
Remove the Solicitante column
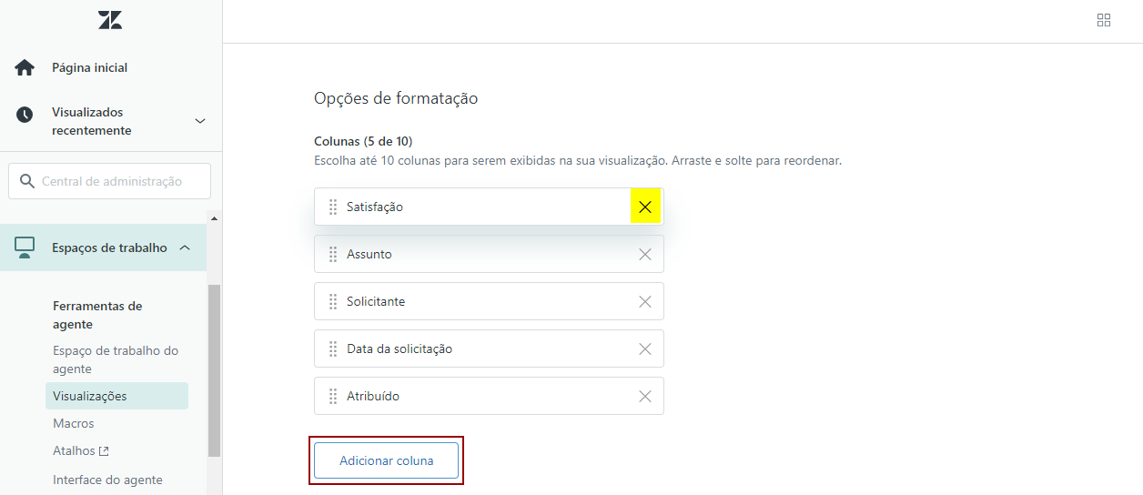[645, 301]
